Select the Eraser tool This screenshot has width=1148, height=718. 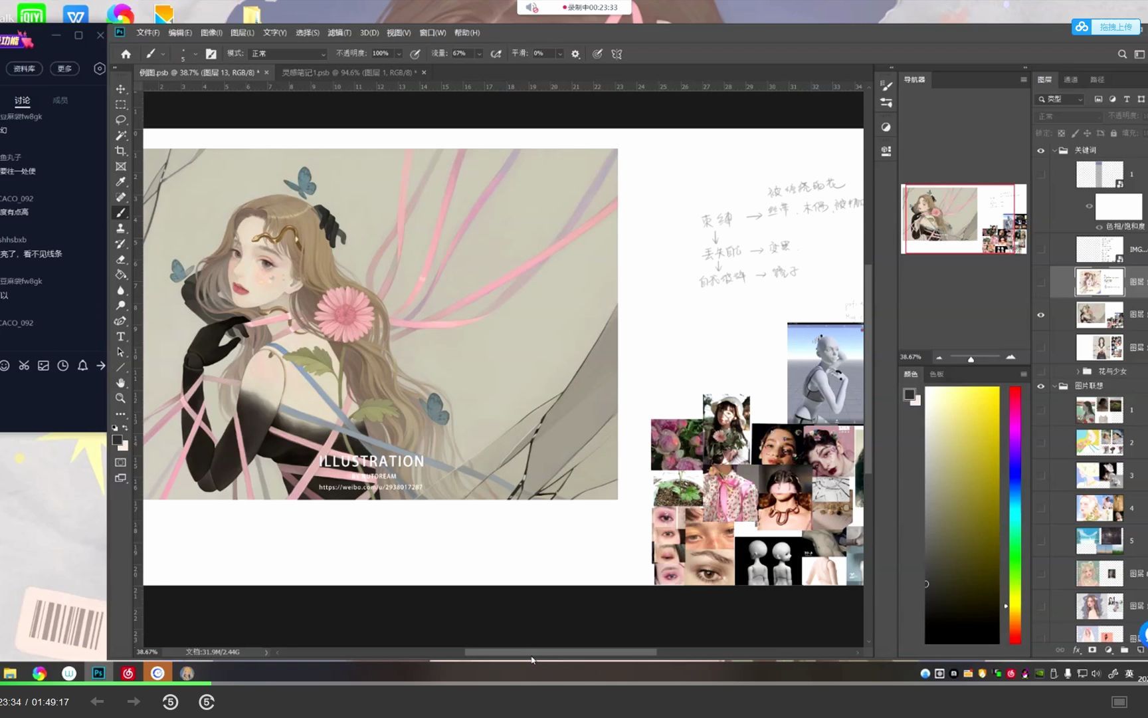(x=120, y=259)
